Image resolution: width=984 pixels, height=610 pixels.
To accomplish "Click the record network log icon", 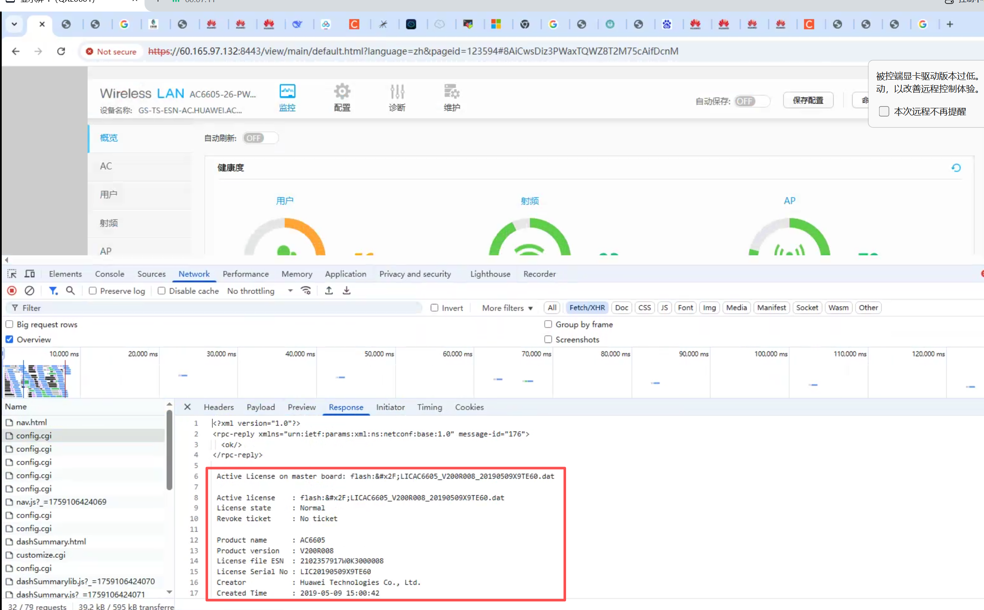I will click(12, 291).
